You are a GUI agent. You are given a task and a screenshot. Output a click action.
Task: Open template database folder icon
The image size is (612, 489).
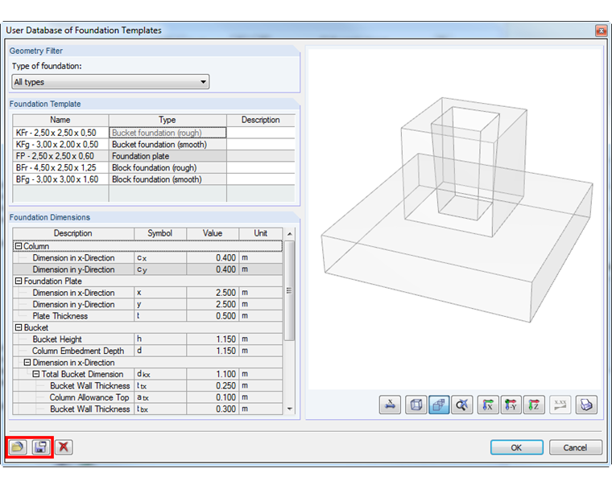pos(17,447)
